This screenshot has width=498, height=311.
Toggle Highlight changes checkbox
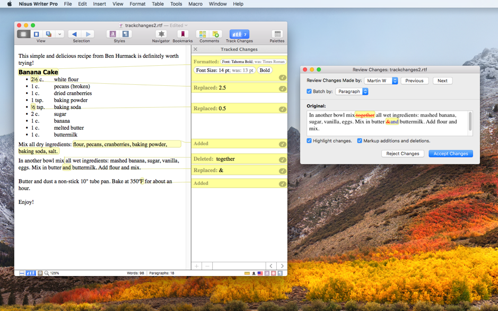click(x=309, y=140)
